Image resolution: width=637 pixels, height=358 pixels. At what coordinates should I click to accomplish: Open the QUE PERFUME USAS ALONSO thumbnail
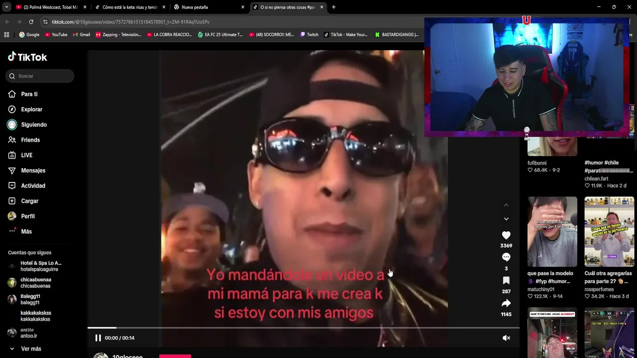pyautogui.click(x=552, y=333)
